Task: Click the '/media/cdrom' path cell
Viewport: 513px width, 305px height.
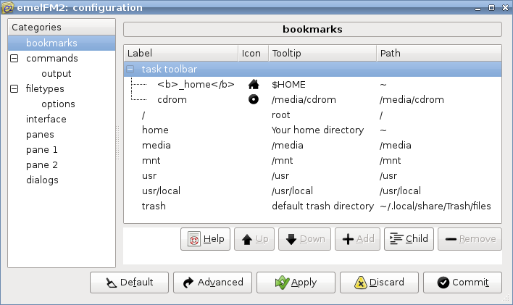Action: pos(412,99)
